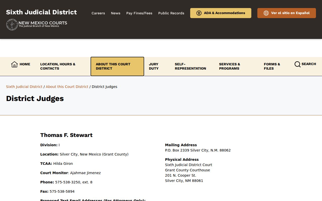Open ADA & Accommodations button
Viewport: 322px width, 201px height.
click(221, 13)
